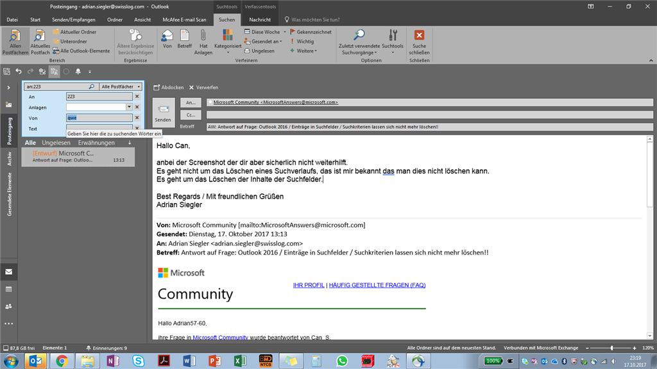Open the Entwurf Microsoft Community message
This screenshot has width=657, height=369.
pyautogui.click(x=78, y=156)
